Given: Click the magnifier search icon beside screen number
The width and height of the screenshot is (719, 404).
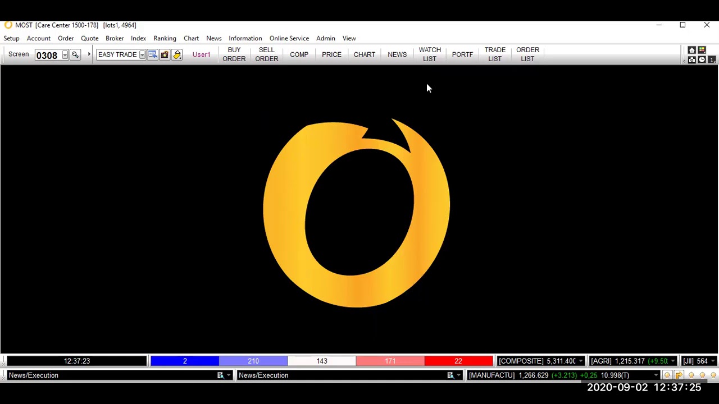Looking at the screenshot, I should [75, 55].
